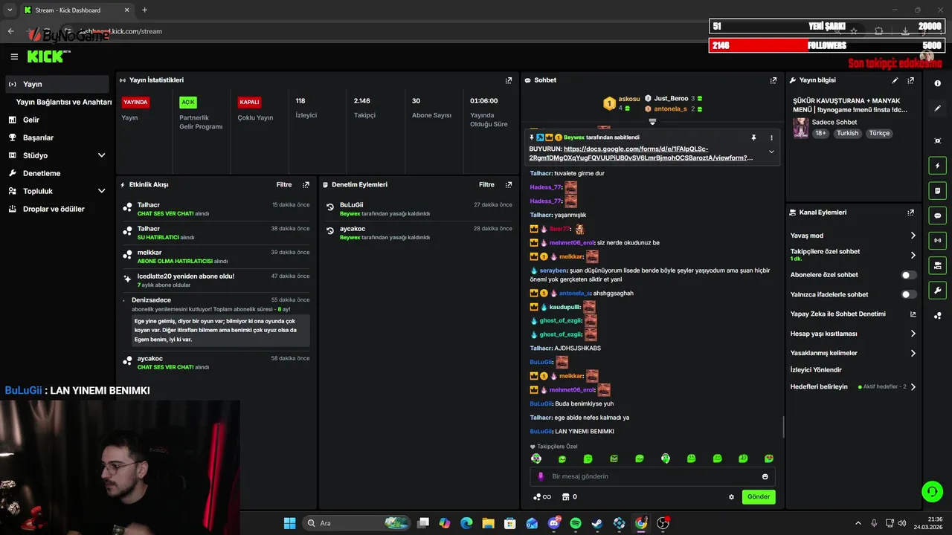Edit stream info with pencil in Yayın bilgisi

point(895,80)
